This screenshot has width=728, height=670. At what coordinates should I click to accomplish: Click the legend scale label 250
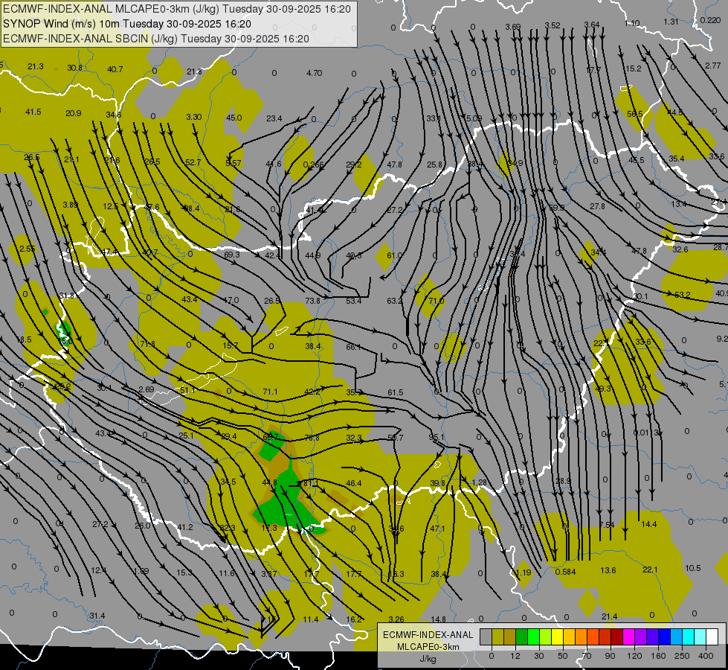682,656
